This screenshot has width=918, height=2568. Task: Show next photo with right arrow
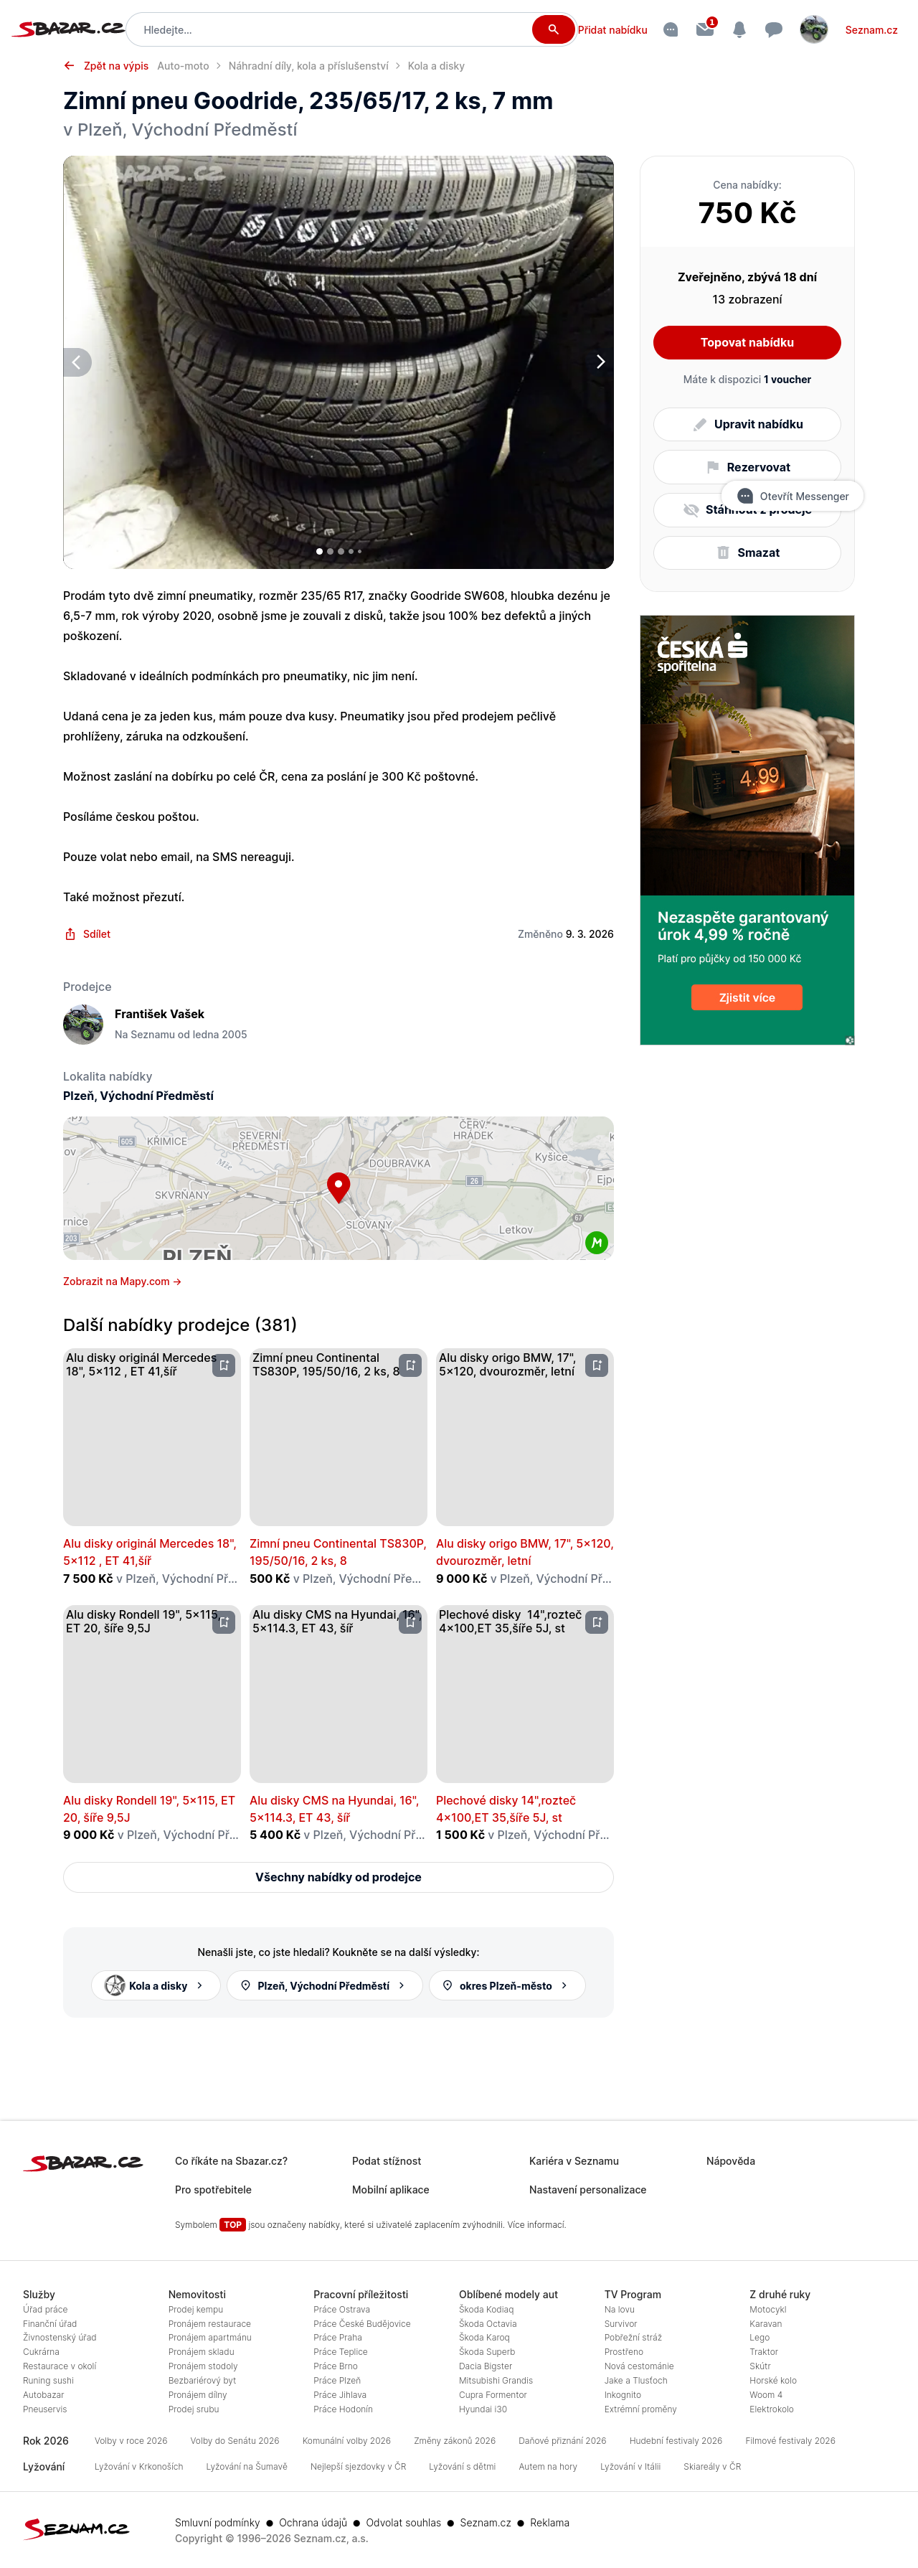[600, 362]
